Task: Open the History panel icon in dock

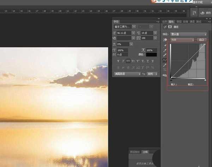Action: point(194,13)
